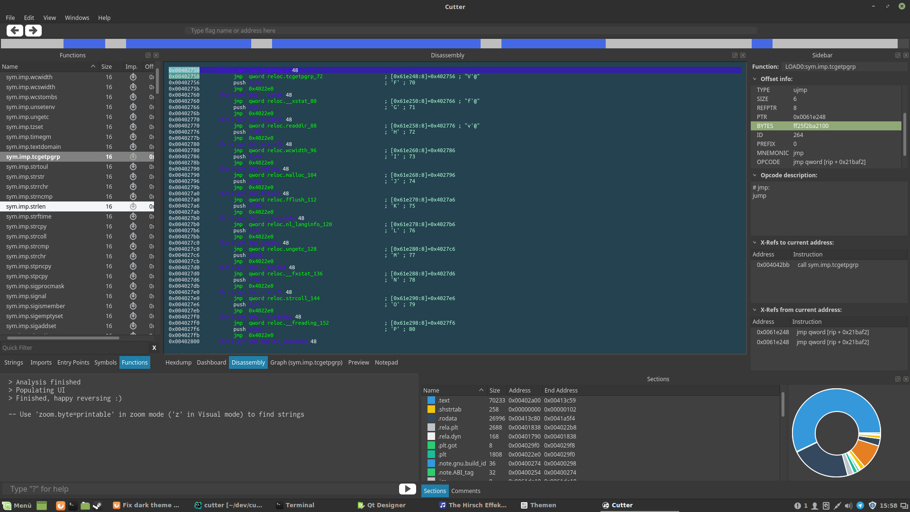Switch to the Notepad tab
The height and width of the screenshot is (512, 910).
tap(386, 363)
